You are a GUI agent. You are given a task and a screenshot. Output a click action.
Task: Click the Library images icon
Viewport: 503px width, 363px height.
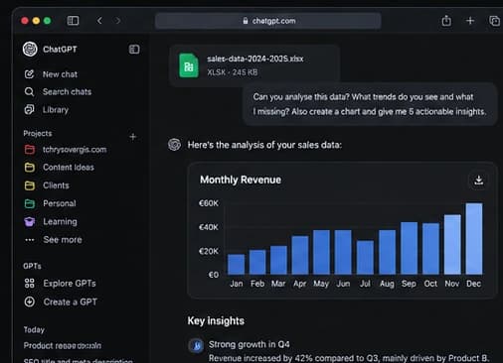pyautogui.click(x=29, y=109)
